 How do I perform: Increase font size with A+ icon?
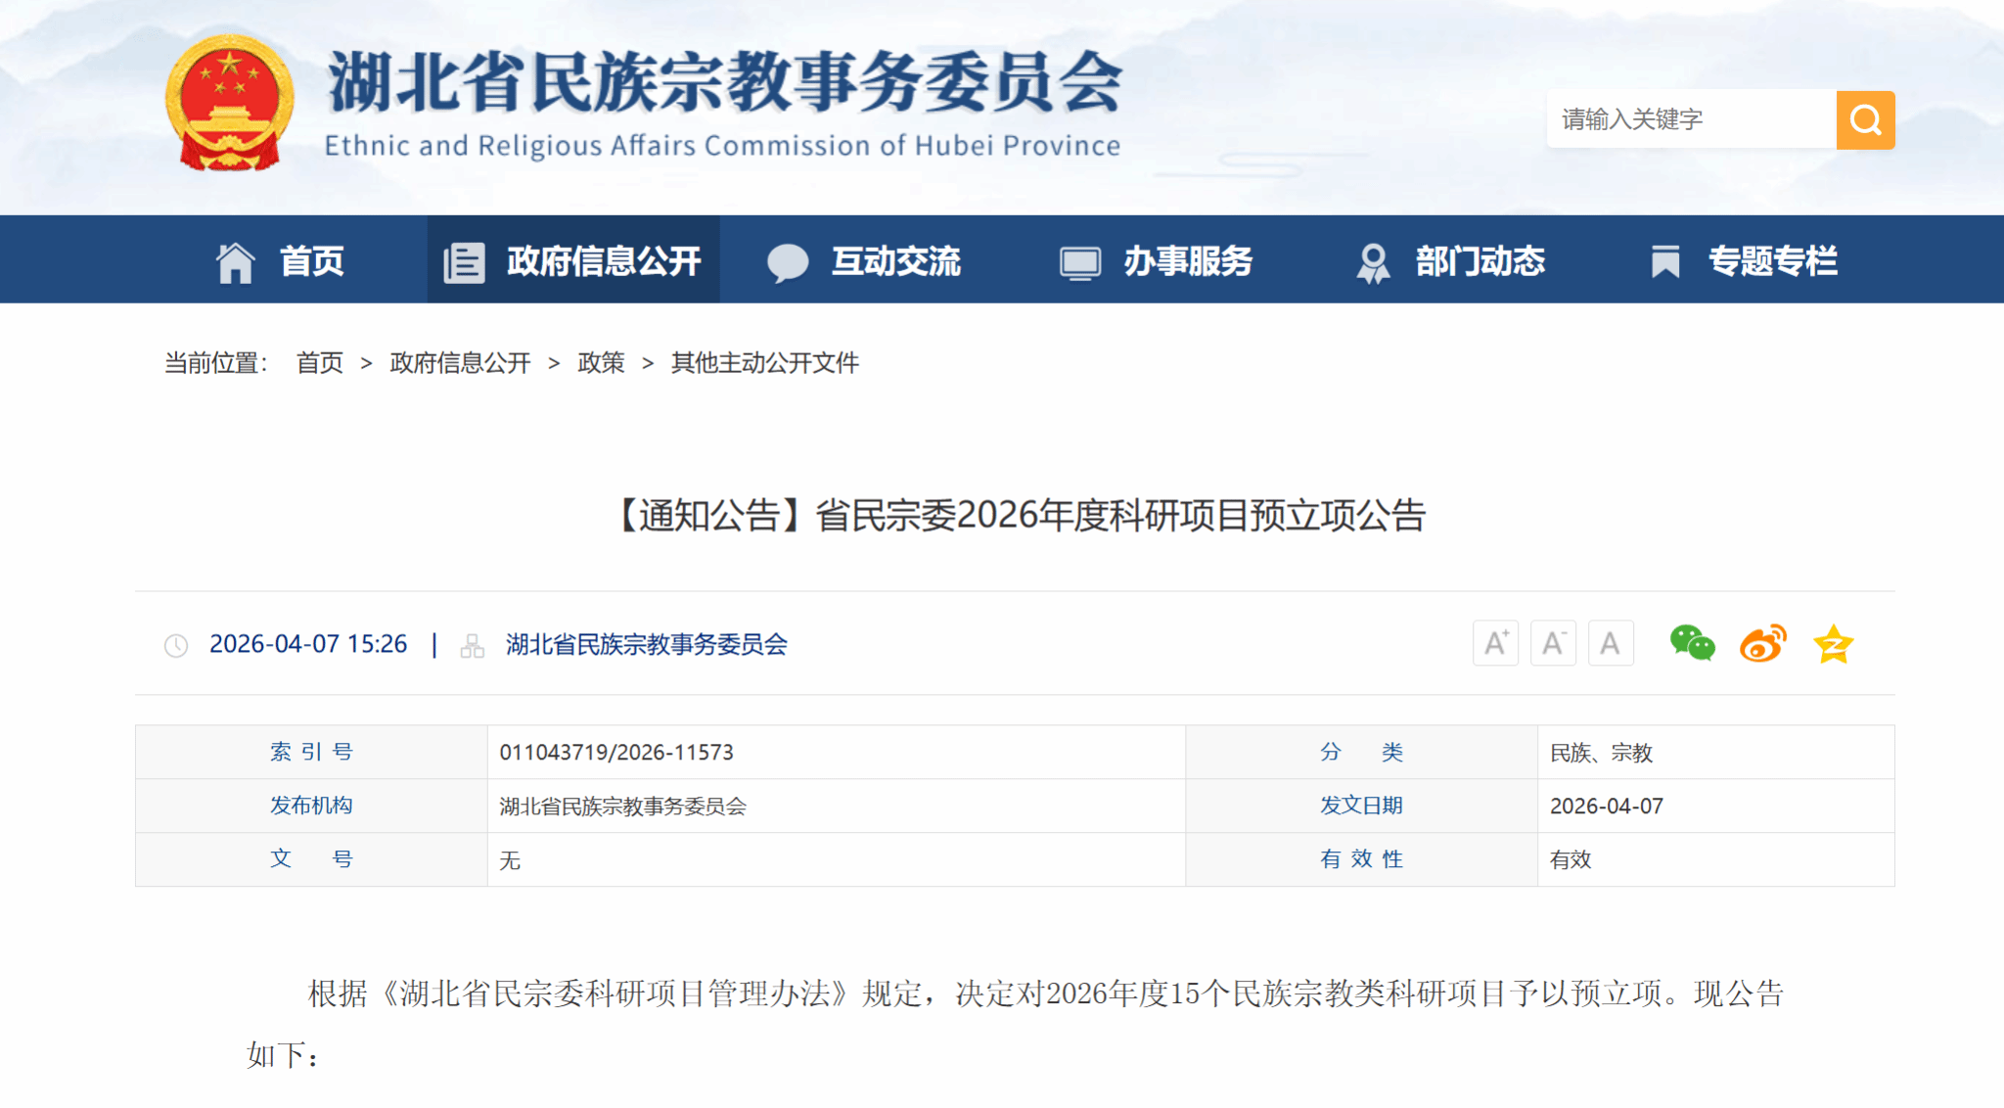click(x=1495, y=644)
